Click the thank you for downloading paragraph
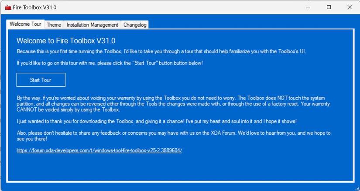Viewport: 360px width, 191px height. pyautogui.click(x=157, y=121)
